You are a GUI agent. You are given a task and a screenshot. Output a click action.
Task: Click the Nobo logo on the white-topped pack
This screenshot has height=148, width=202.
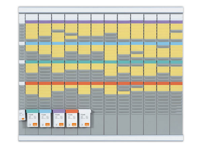(x=88, y=124)
